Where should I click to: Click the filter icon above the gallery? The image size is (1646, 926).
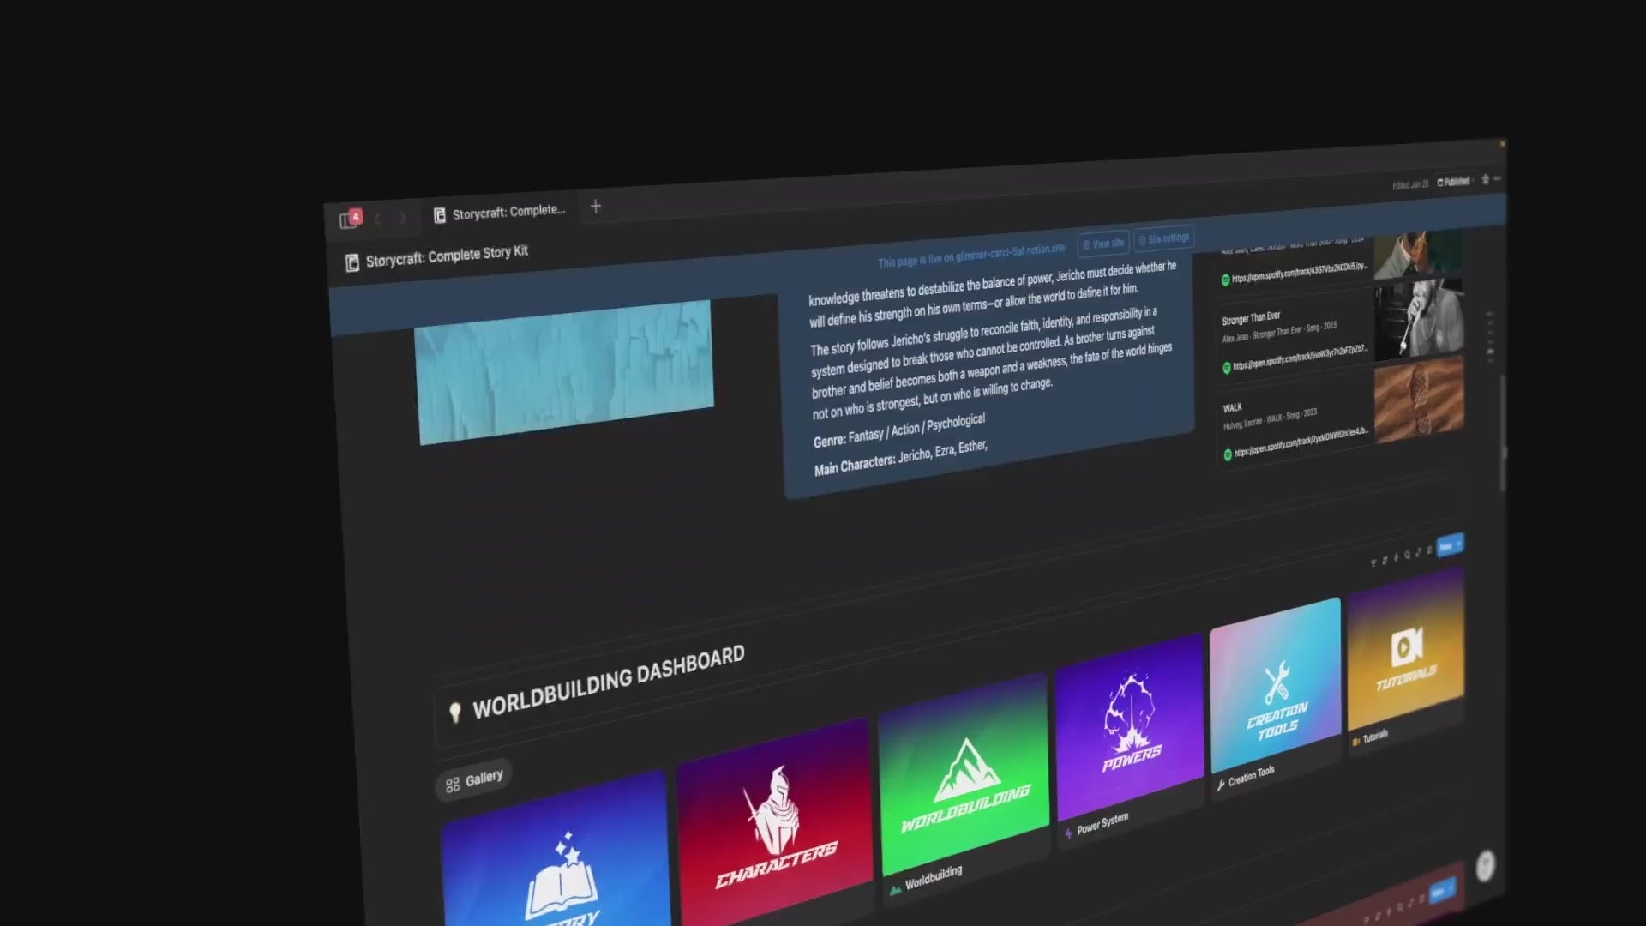[x=1373, y=563]
